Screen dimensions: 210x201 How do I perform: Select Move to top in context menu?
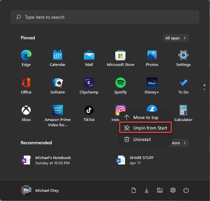[x=145, y=117]
